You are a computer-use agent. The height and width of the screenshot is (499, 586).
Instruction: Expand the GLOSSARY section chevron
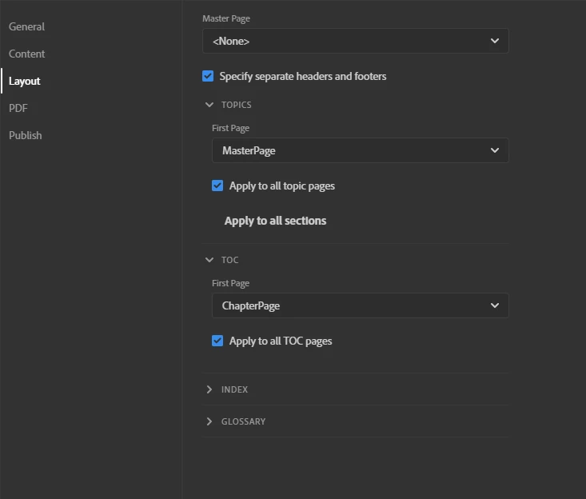point(209,421)
